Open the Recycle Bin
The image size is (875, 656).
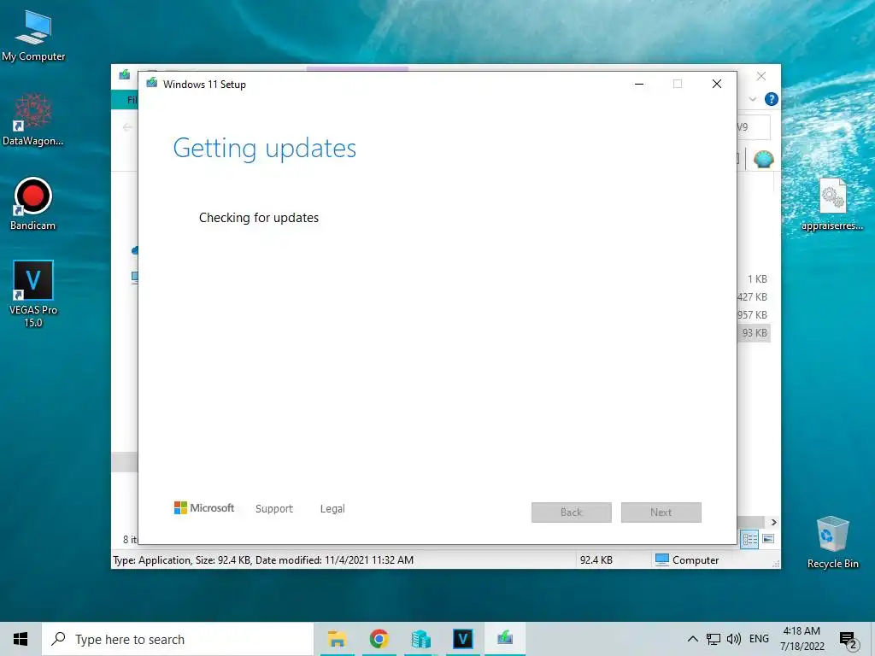832,542
